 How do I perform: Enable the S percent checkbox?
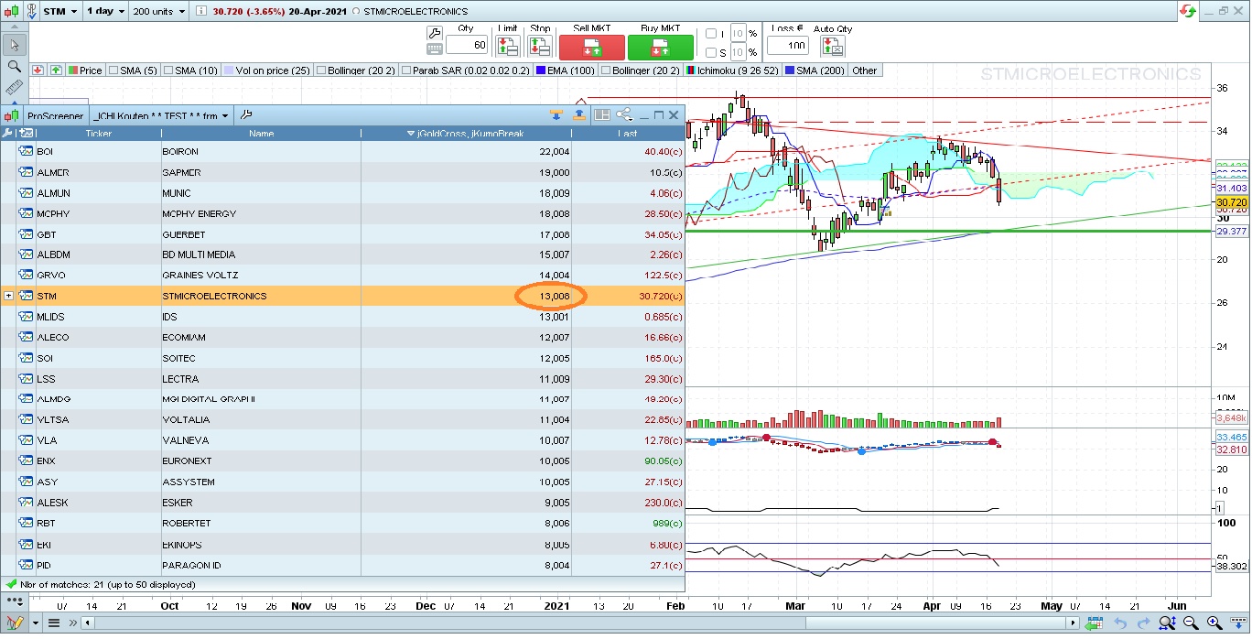coord(711,52)
